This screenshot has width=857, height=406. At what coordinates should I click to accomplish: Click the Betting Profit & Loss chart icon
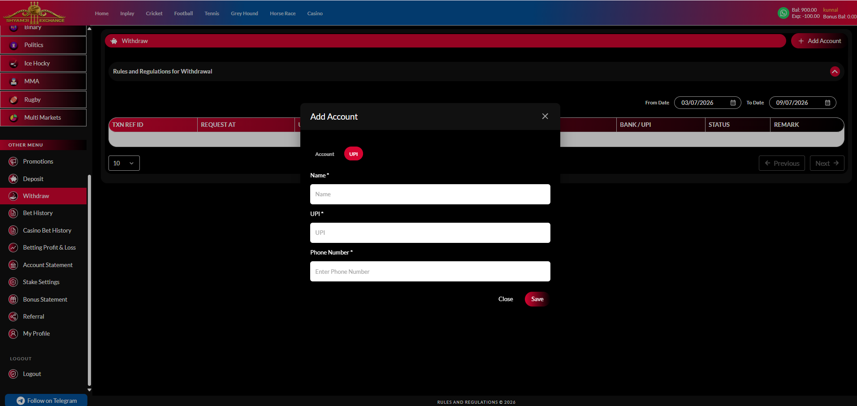point(13,247)
